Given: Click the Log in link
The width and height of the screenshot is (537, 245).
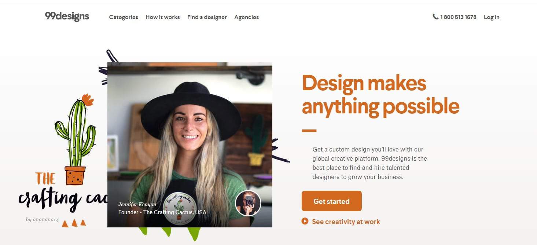Looking at the screenshot, I should click(492, 17).
